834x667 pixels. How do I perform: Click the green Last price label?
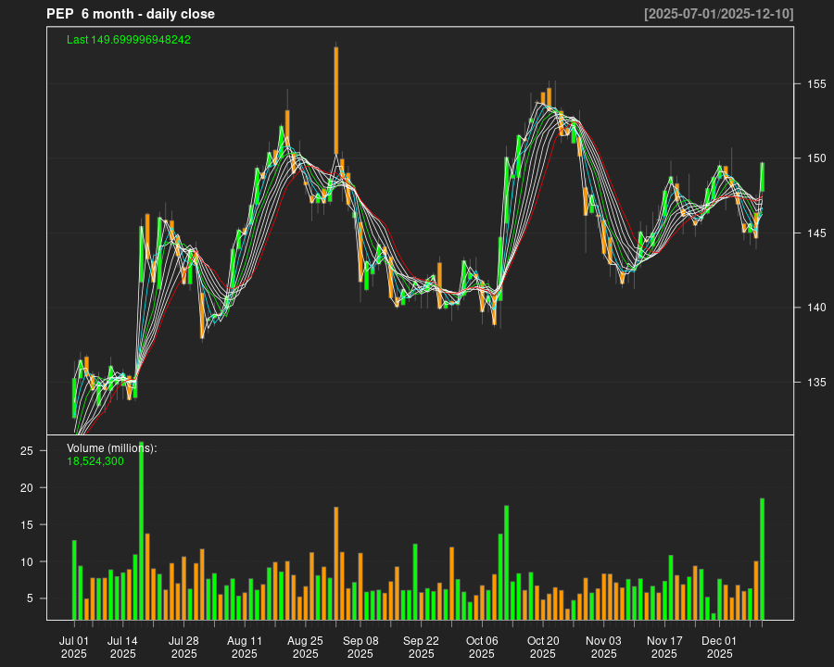pyautogui.click(x=129, y=40)
